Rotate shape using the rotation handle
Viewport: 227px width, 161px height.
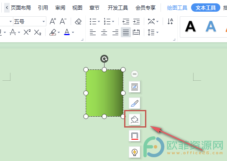tap(104, 59)
